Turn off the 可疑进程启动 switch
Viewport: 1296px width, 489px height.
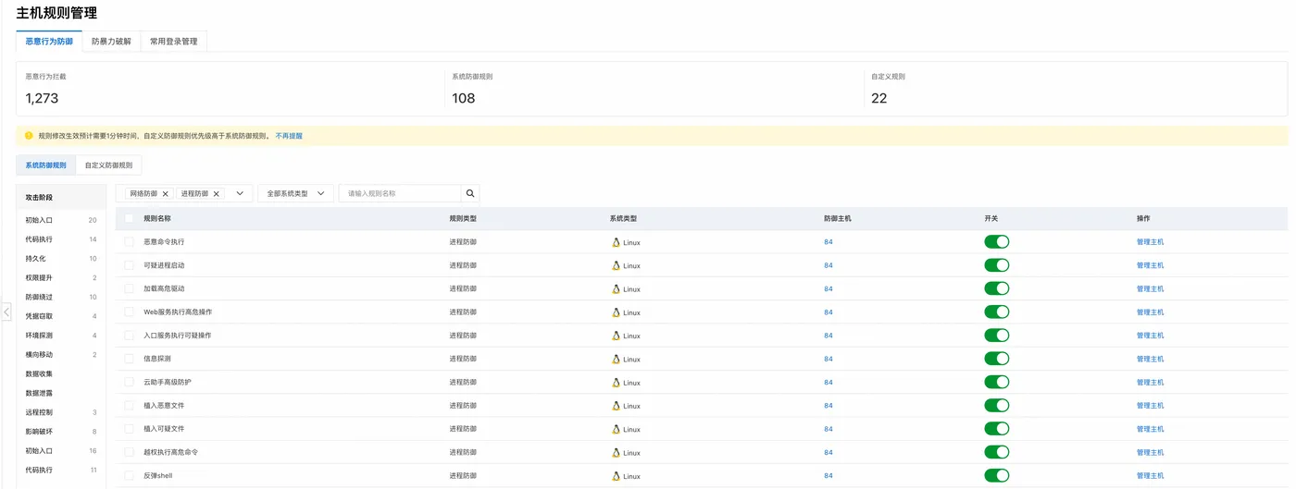pos(996,265)
